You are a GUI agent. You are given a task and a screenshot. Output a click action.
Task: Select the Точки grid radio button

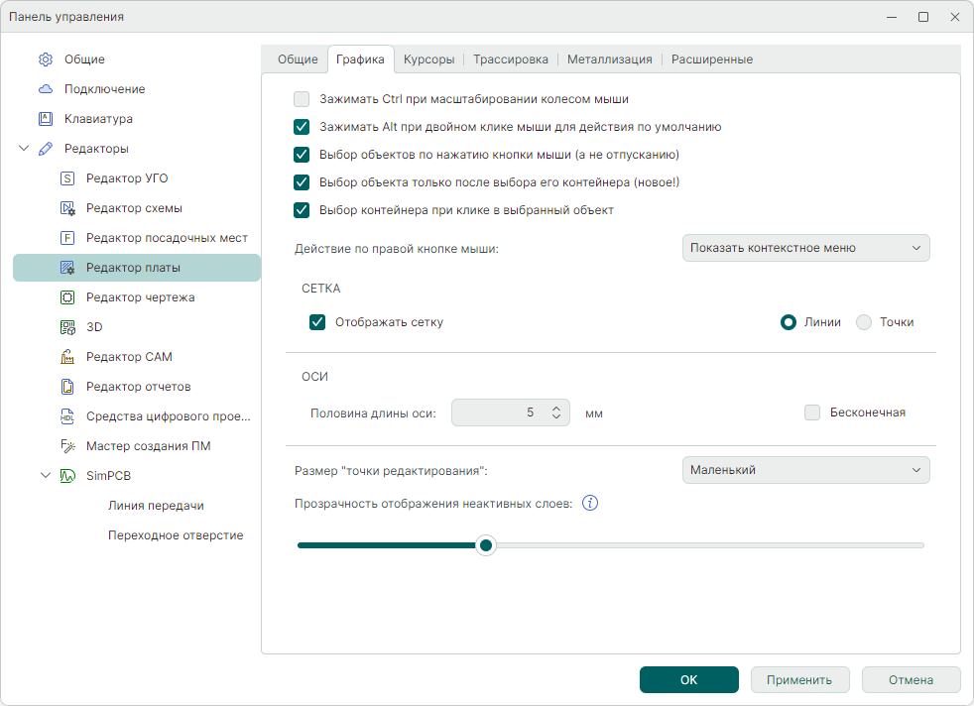click(864, 322)
